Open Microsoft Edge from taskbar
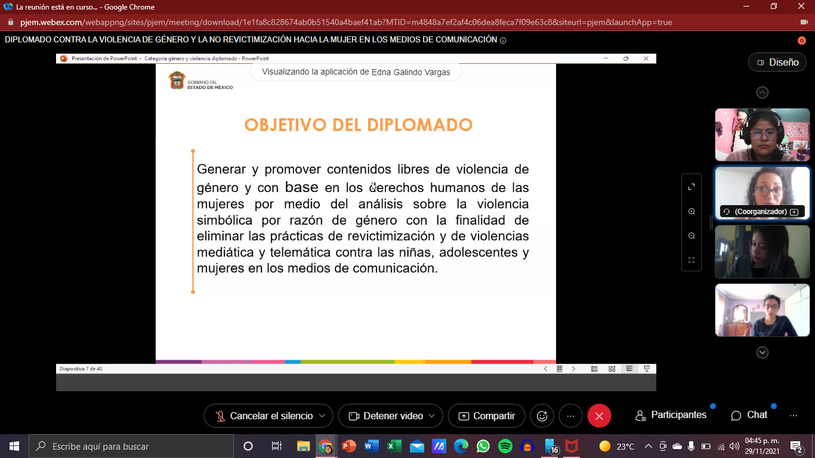This screenshot has height=458, width=815. pyautogui.click(x=461, y=446)
